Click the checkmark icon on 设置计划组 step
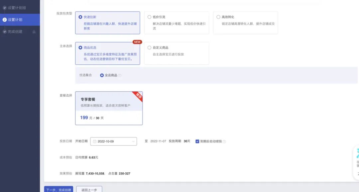 pos(4,8)
